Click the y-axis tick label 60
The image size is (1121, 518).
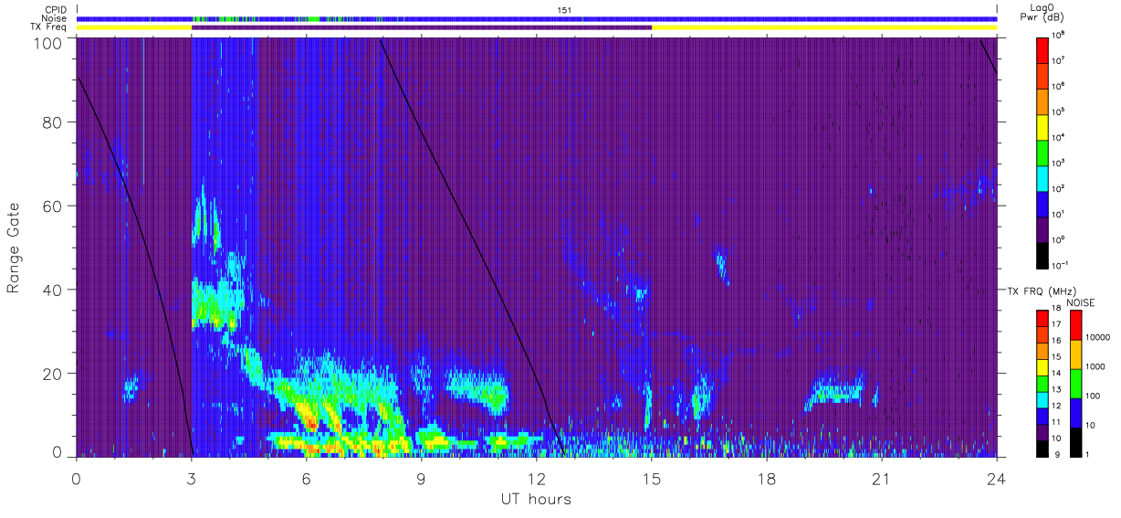(53, 206)
